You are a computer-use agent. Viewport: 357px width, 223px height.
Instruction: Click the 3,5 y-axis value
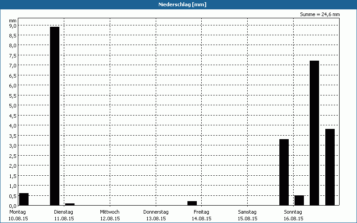coord(13,136)
